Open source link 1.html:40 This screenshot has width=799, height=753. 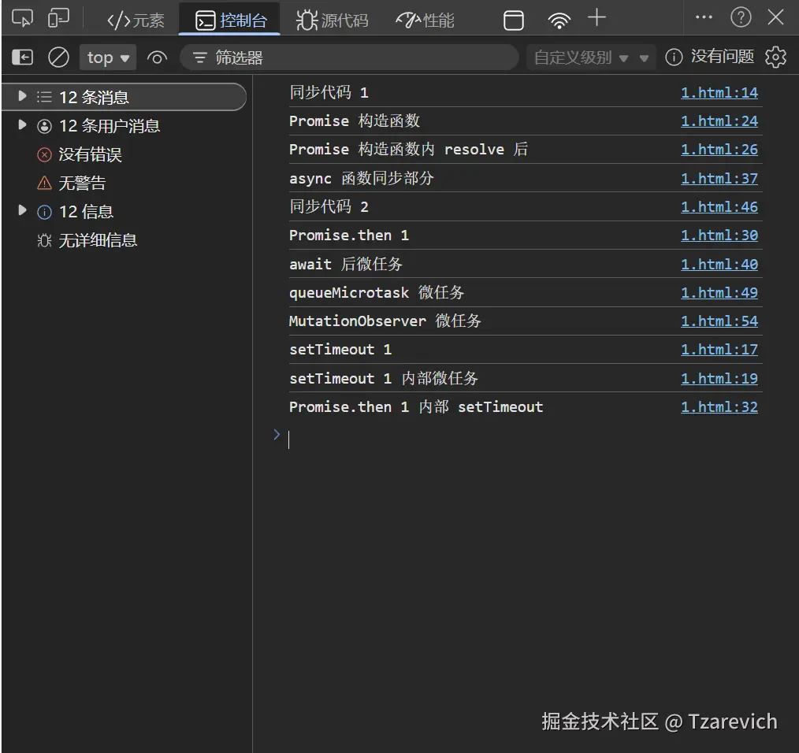click(x=719, y=264)
